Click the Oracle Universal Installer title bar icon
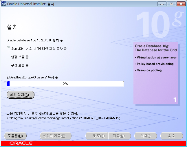 [x=3, y=4]
